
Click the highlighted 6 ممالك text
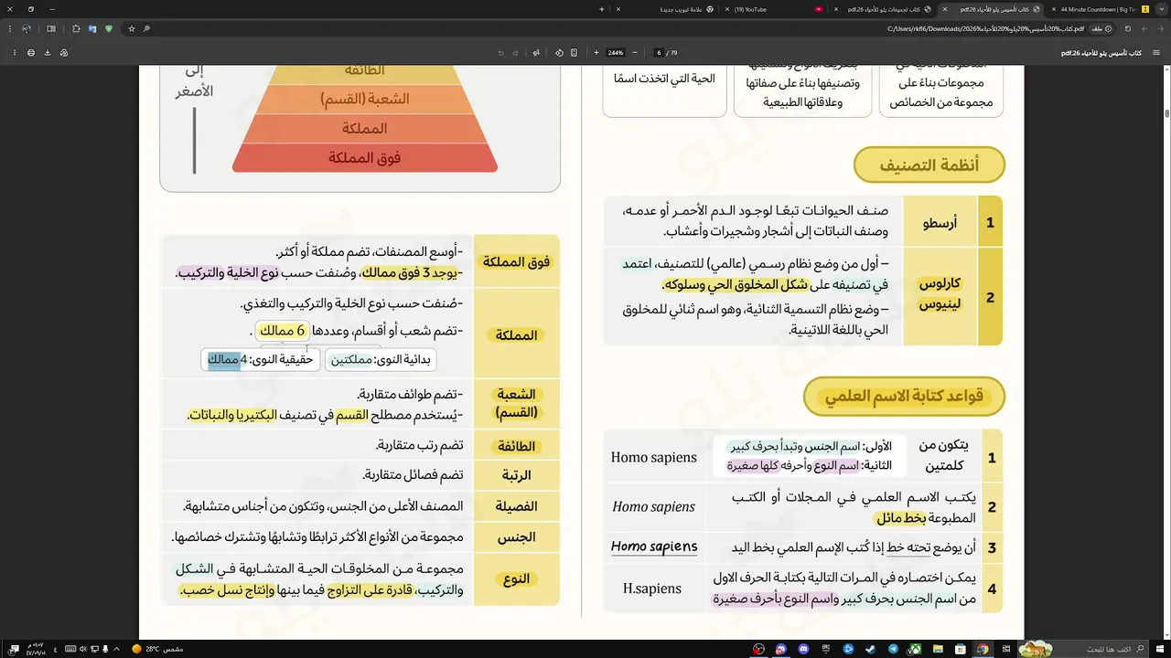pyautogui.click(x=282, y=330)
